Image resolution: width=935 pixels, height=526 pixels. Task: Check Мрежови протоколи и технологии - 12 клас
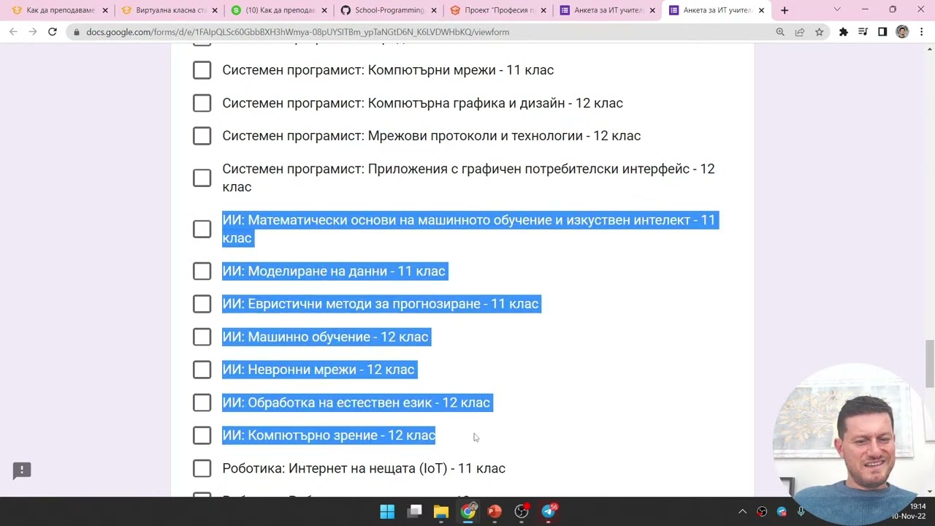point(202,136)
